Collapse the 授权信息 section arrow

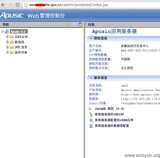[91, 38]
